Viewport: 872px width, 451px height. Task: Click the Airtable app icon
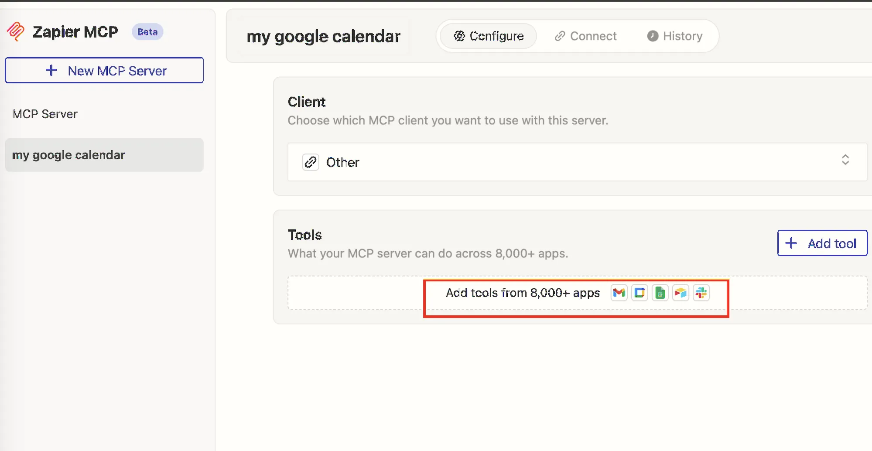(x=681, y=293)
